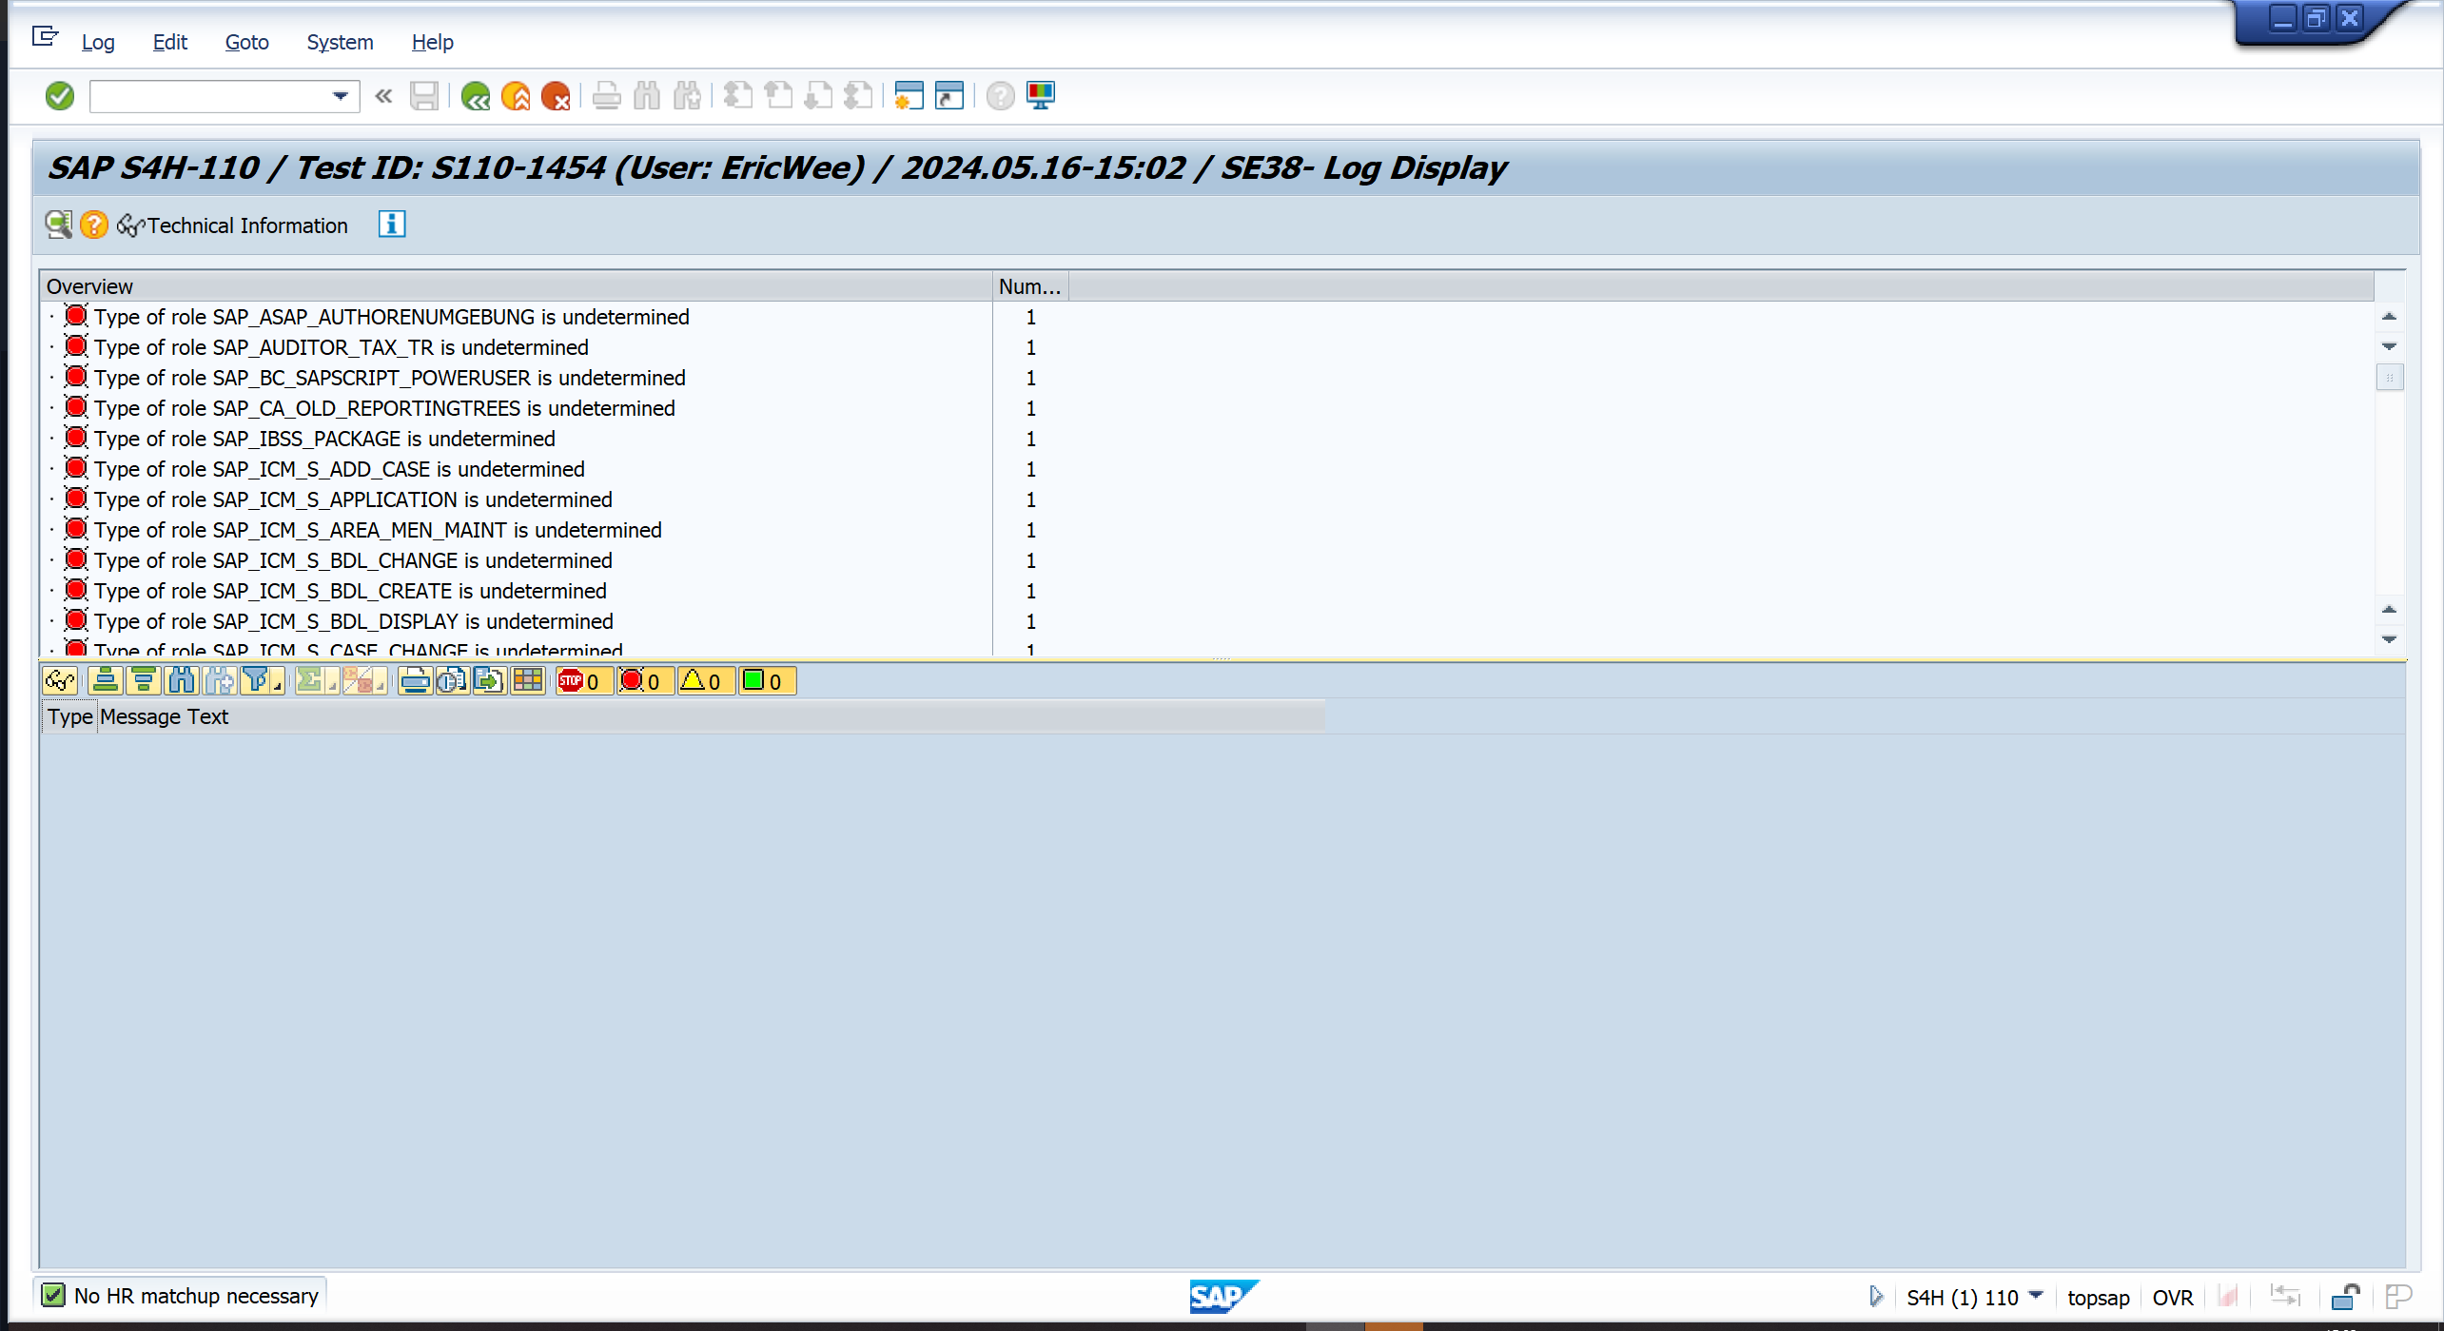Click the green Enter checkmark icon

point(60,95)
